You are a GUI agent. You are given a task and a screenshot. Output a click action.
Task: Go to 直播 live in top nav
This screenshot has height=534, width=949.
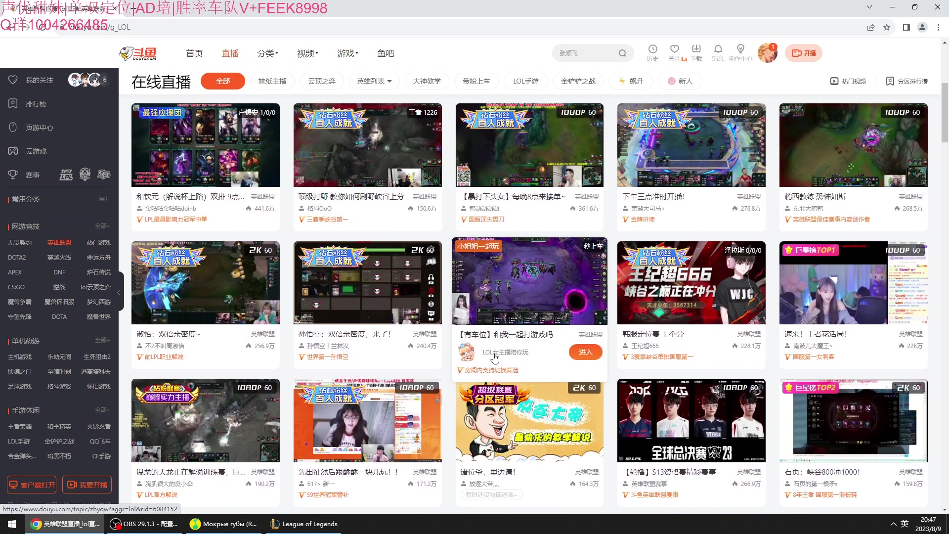230,53
